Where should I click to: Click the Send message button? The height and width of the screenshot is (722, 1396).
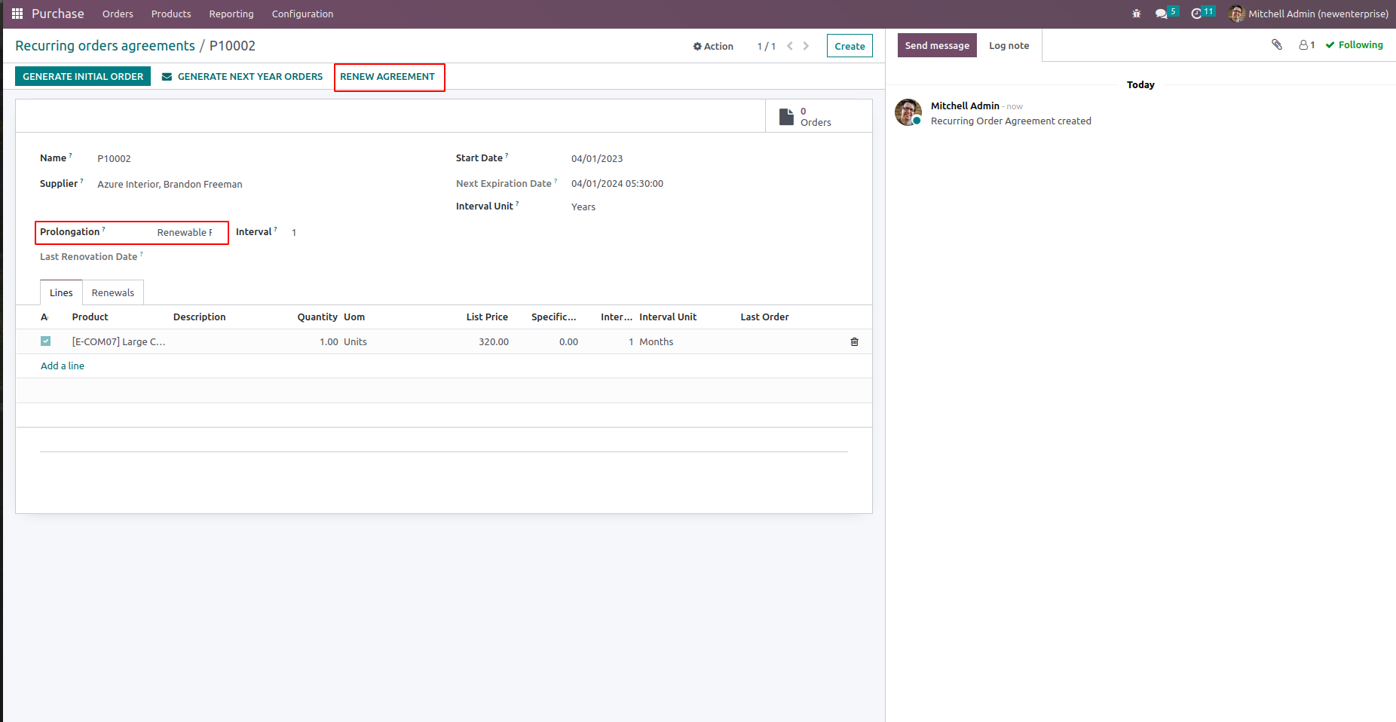click(x=937, y=45)
